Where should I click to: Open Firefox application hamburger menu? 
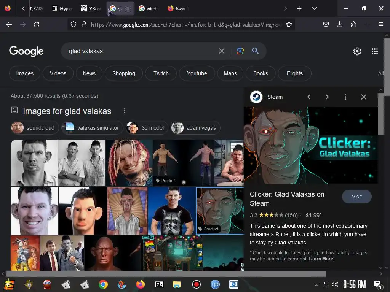pyautogui.click(x=380, y=24)
